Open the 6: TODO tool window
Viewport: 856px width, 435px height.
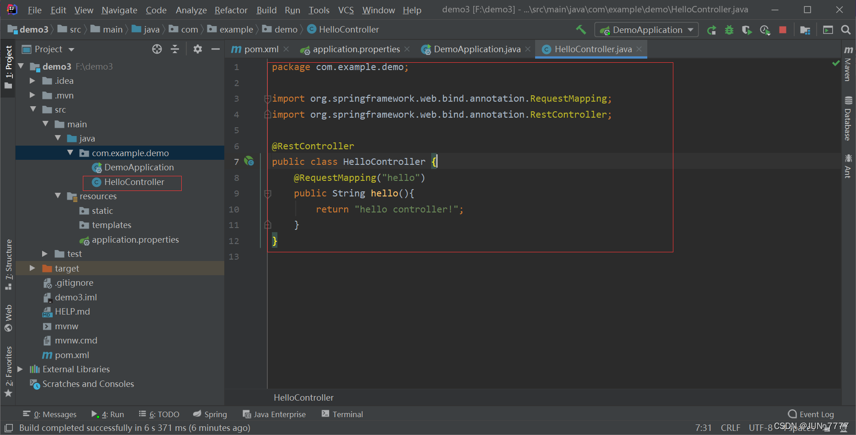coord(159,414)
